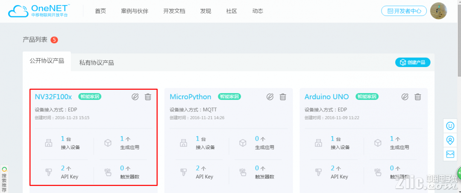Click 智能家居 tag on Arduino UNO card

pos(367,96)
